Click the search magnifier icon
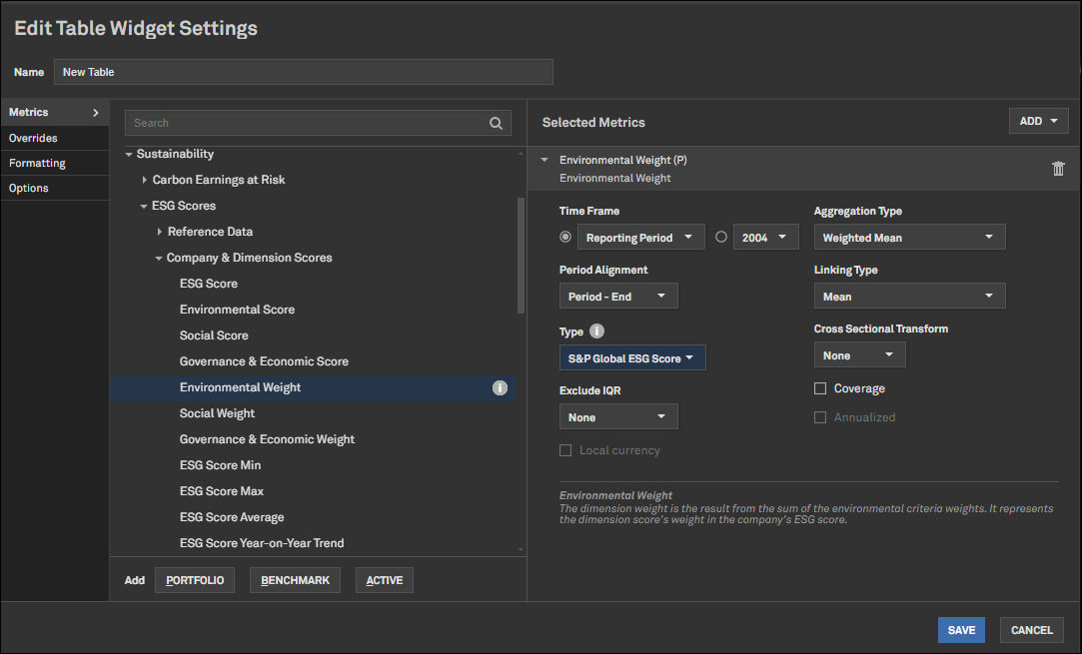Screen dimensions: 1082x654 click(496, 124)
